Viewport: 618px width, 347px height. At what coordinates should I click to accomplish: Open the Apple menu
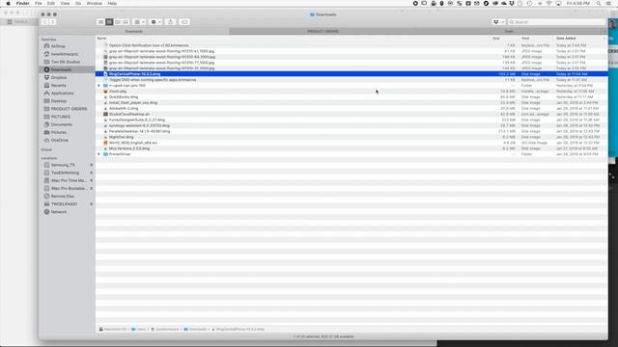[x=8, y=3]
